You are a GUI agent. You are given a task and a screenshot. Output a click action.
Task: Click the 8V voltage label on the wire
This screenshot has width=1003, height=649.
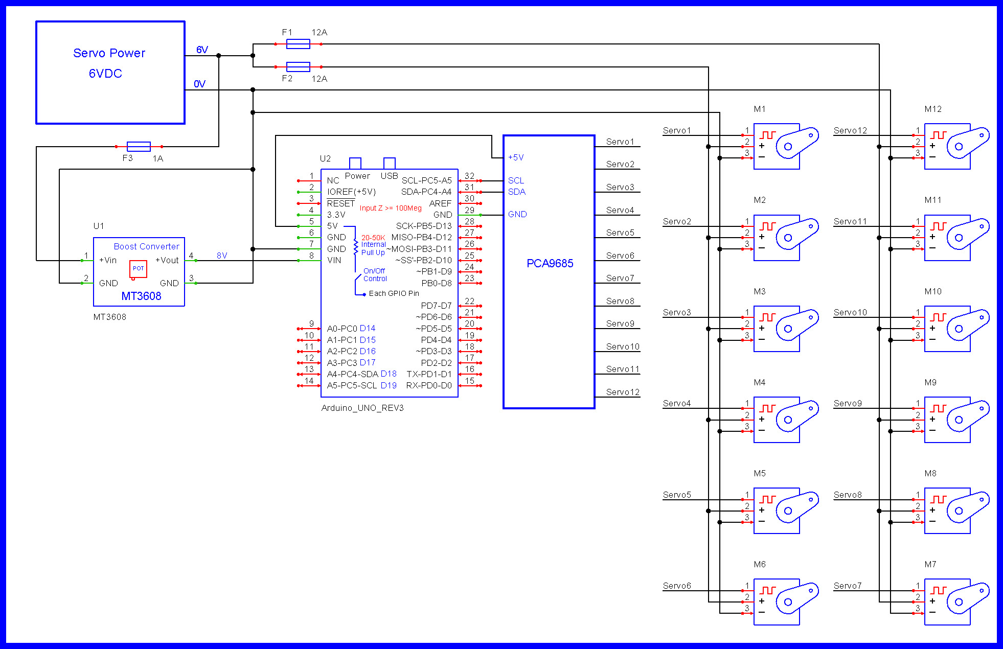coord(222,255)
